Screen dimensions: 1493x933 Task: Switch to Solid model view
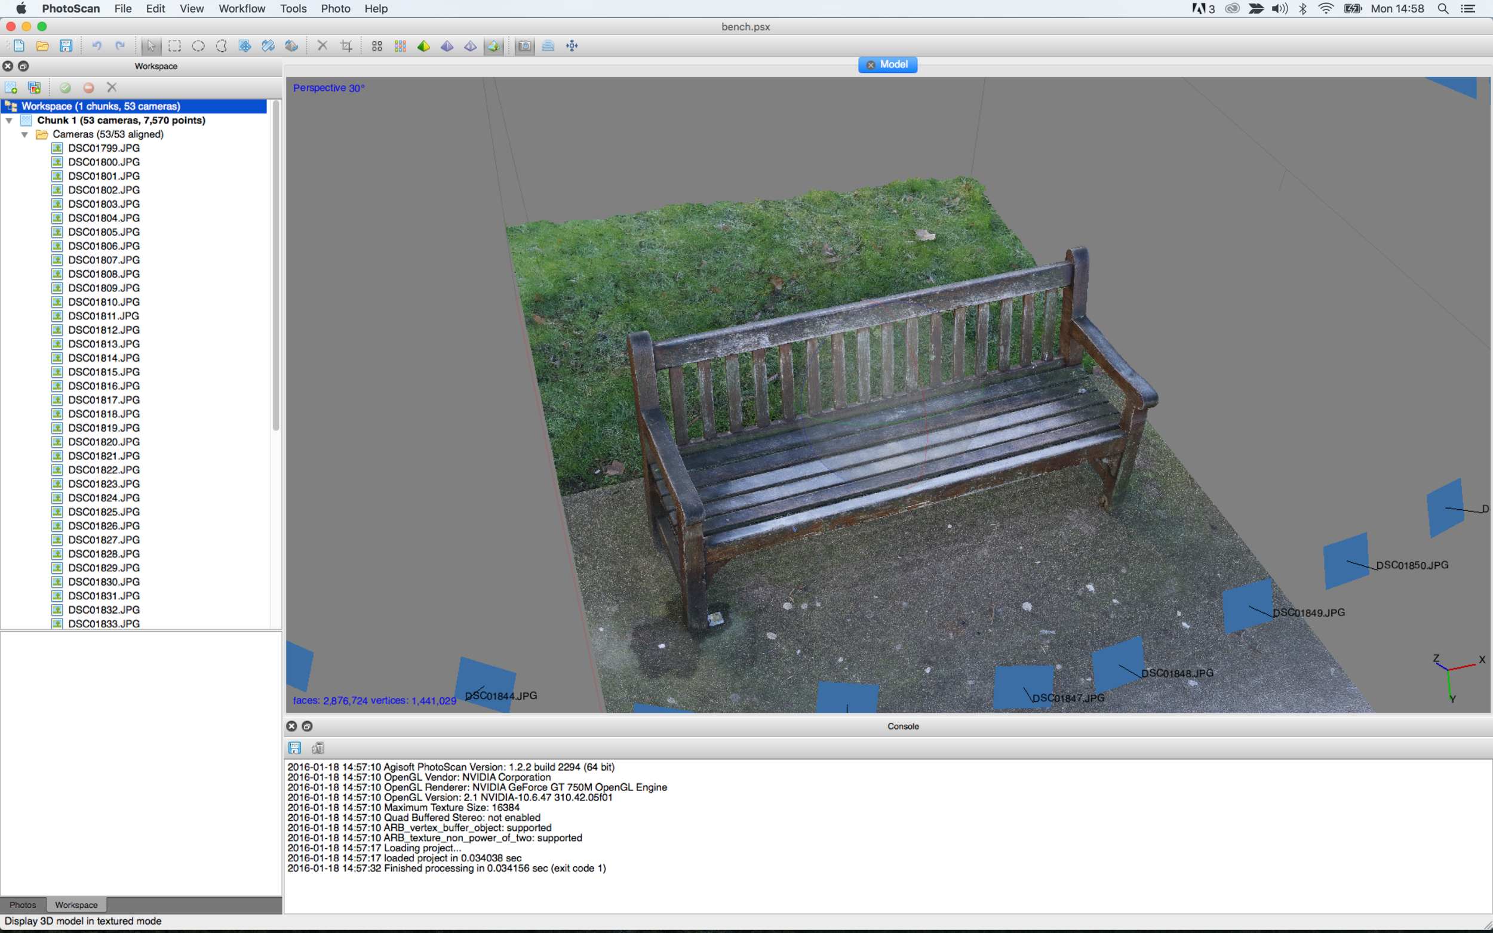[x=447, y=45]
